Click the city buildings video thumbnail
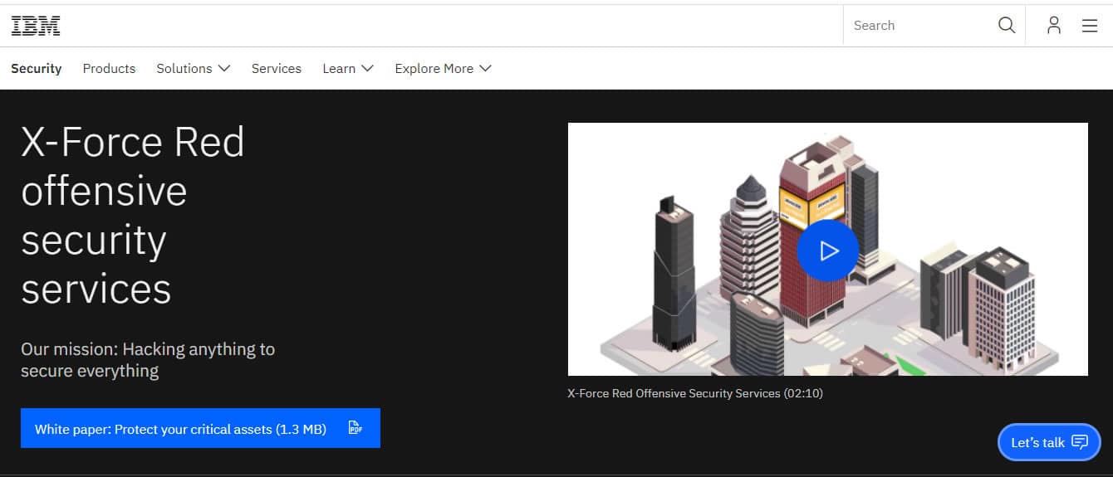 (827, 249)
